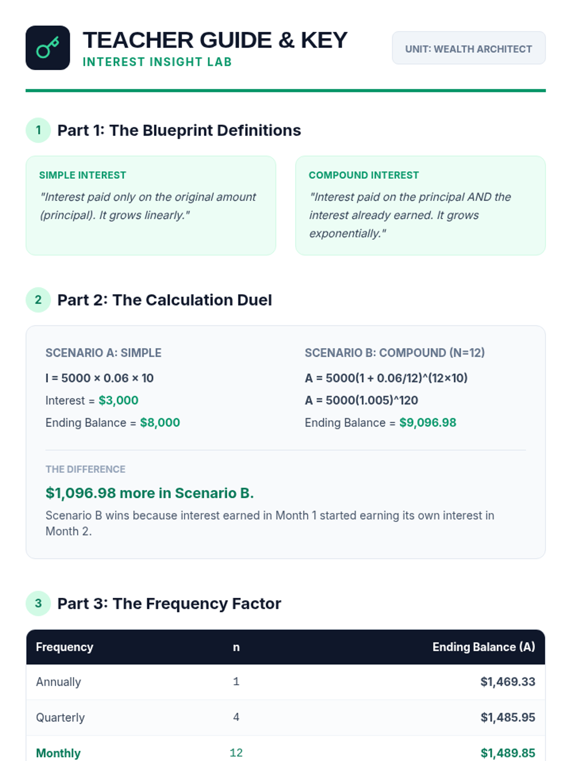Click the Frequency column header
The image size is (571, 761).
(64, 647)
